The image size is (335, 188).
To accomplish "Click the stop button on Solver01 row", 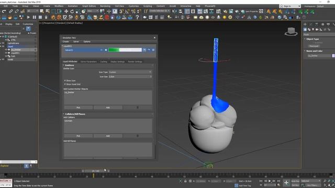I will 106,50.
